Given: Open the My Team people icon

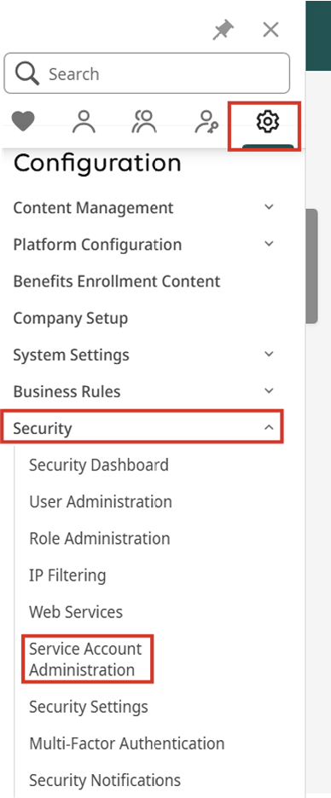Looking at the screenshot, I should point(145,122).
